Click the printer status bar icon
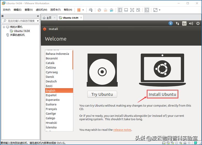The width and height of the screenshot is (202, 145). point(176,143)
